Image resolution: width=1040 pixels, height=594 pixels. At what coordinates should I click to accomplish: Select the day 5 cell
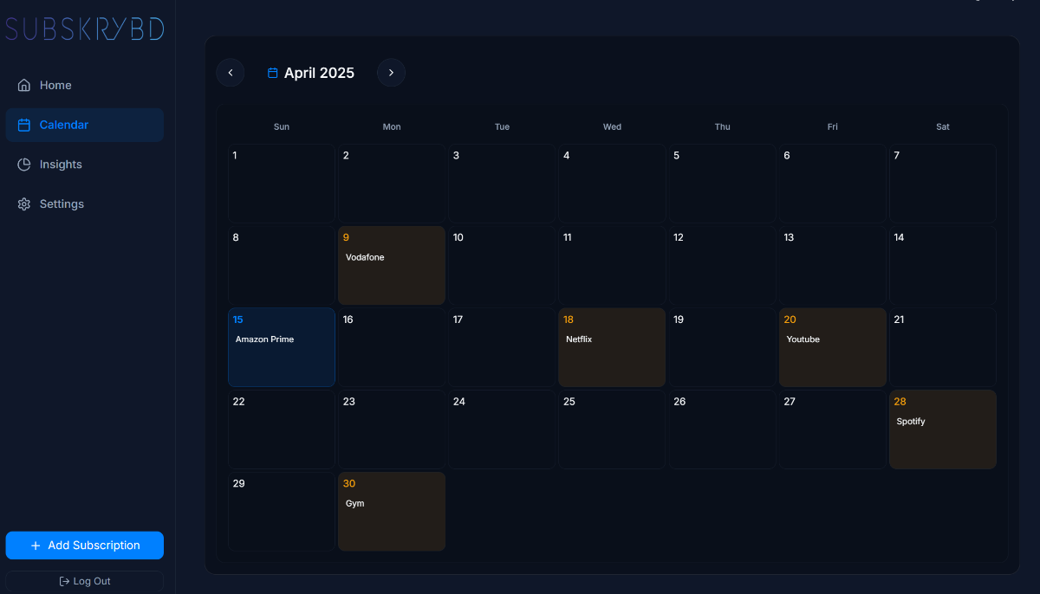coord(722,184)
